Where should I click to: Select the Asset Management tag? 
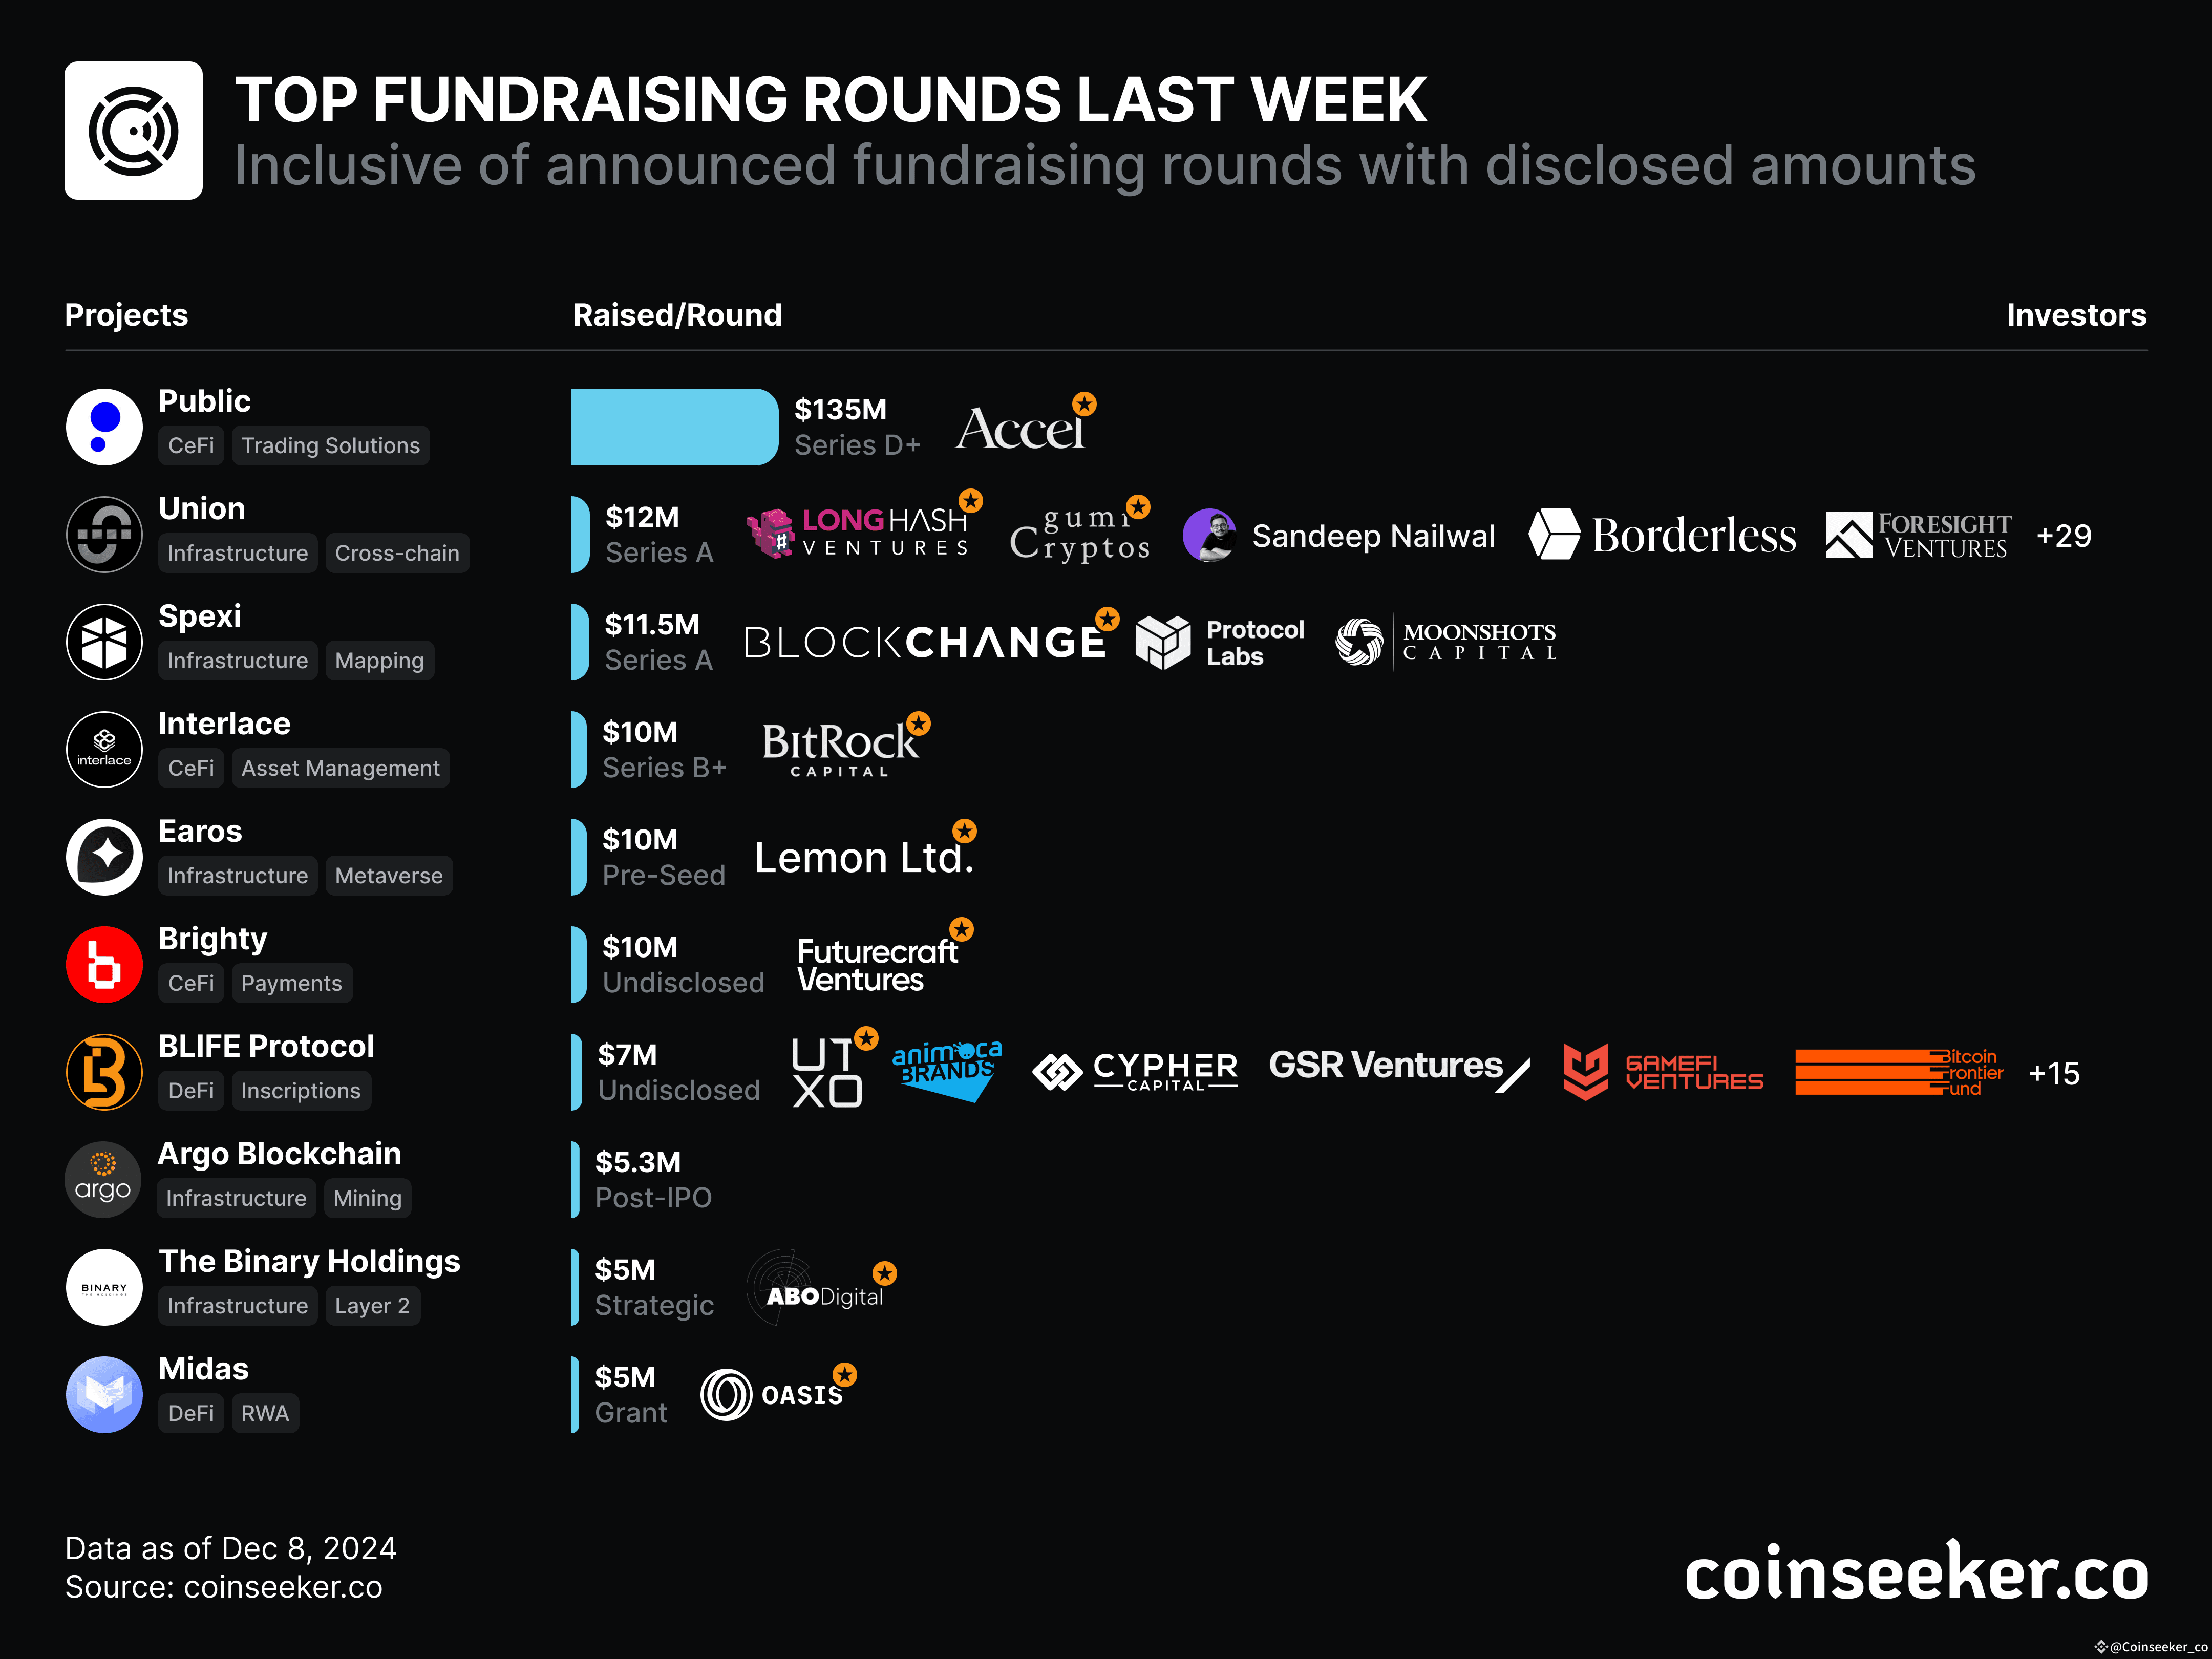tap(340, 768)
